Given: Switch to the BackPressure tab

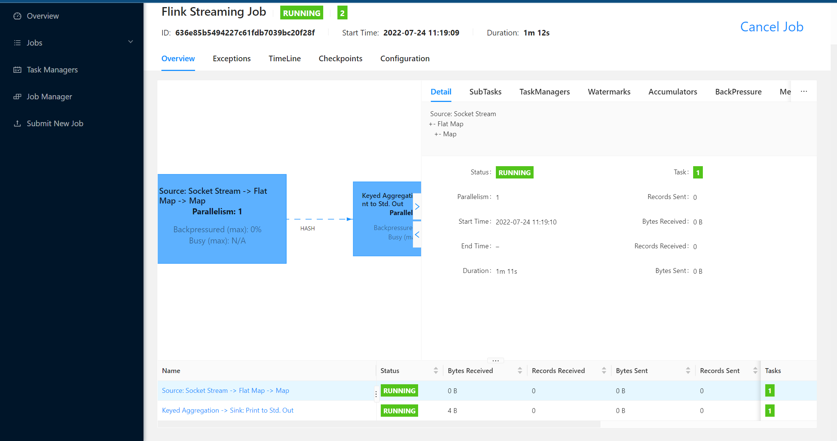Looking at the screenshot, I should [x=738, y=92].
